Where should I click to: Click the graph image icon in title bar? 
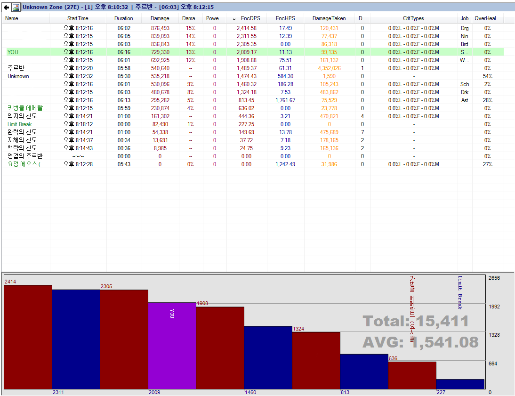(16, 7)
